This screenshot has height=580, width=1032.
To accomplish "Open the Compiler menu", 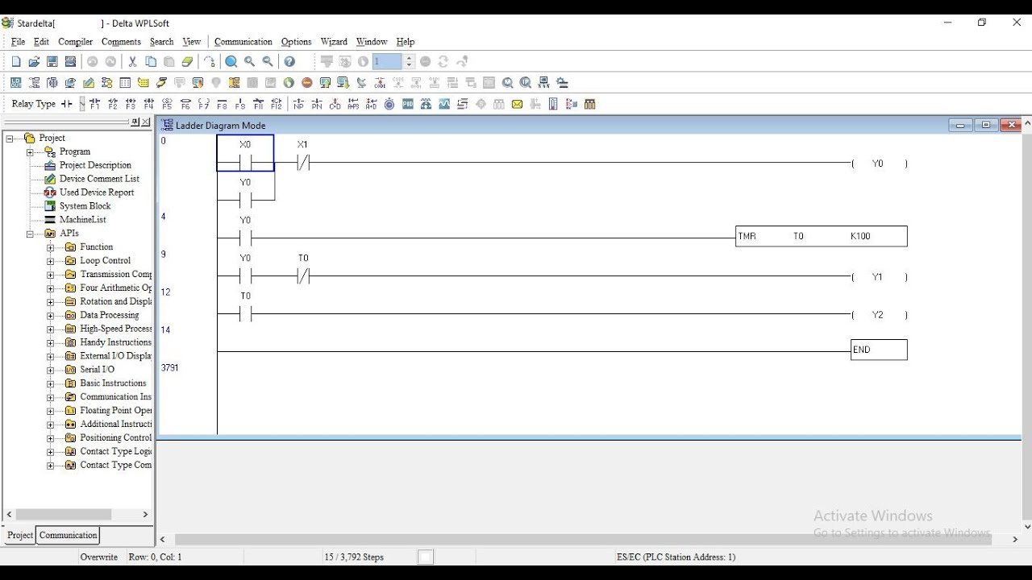I will (75, 41).
